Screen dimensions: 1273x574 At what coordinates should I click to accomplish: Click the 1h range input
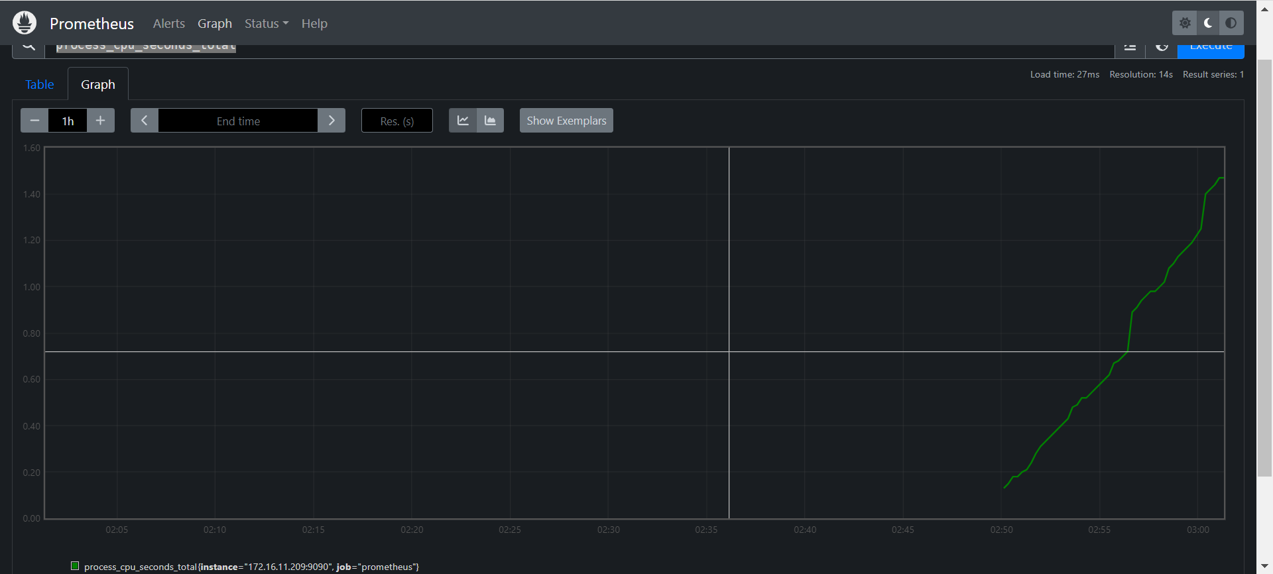(x=68, y=121)
